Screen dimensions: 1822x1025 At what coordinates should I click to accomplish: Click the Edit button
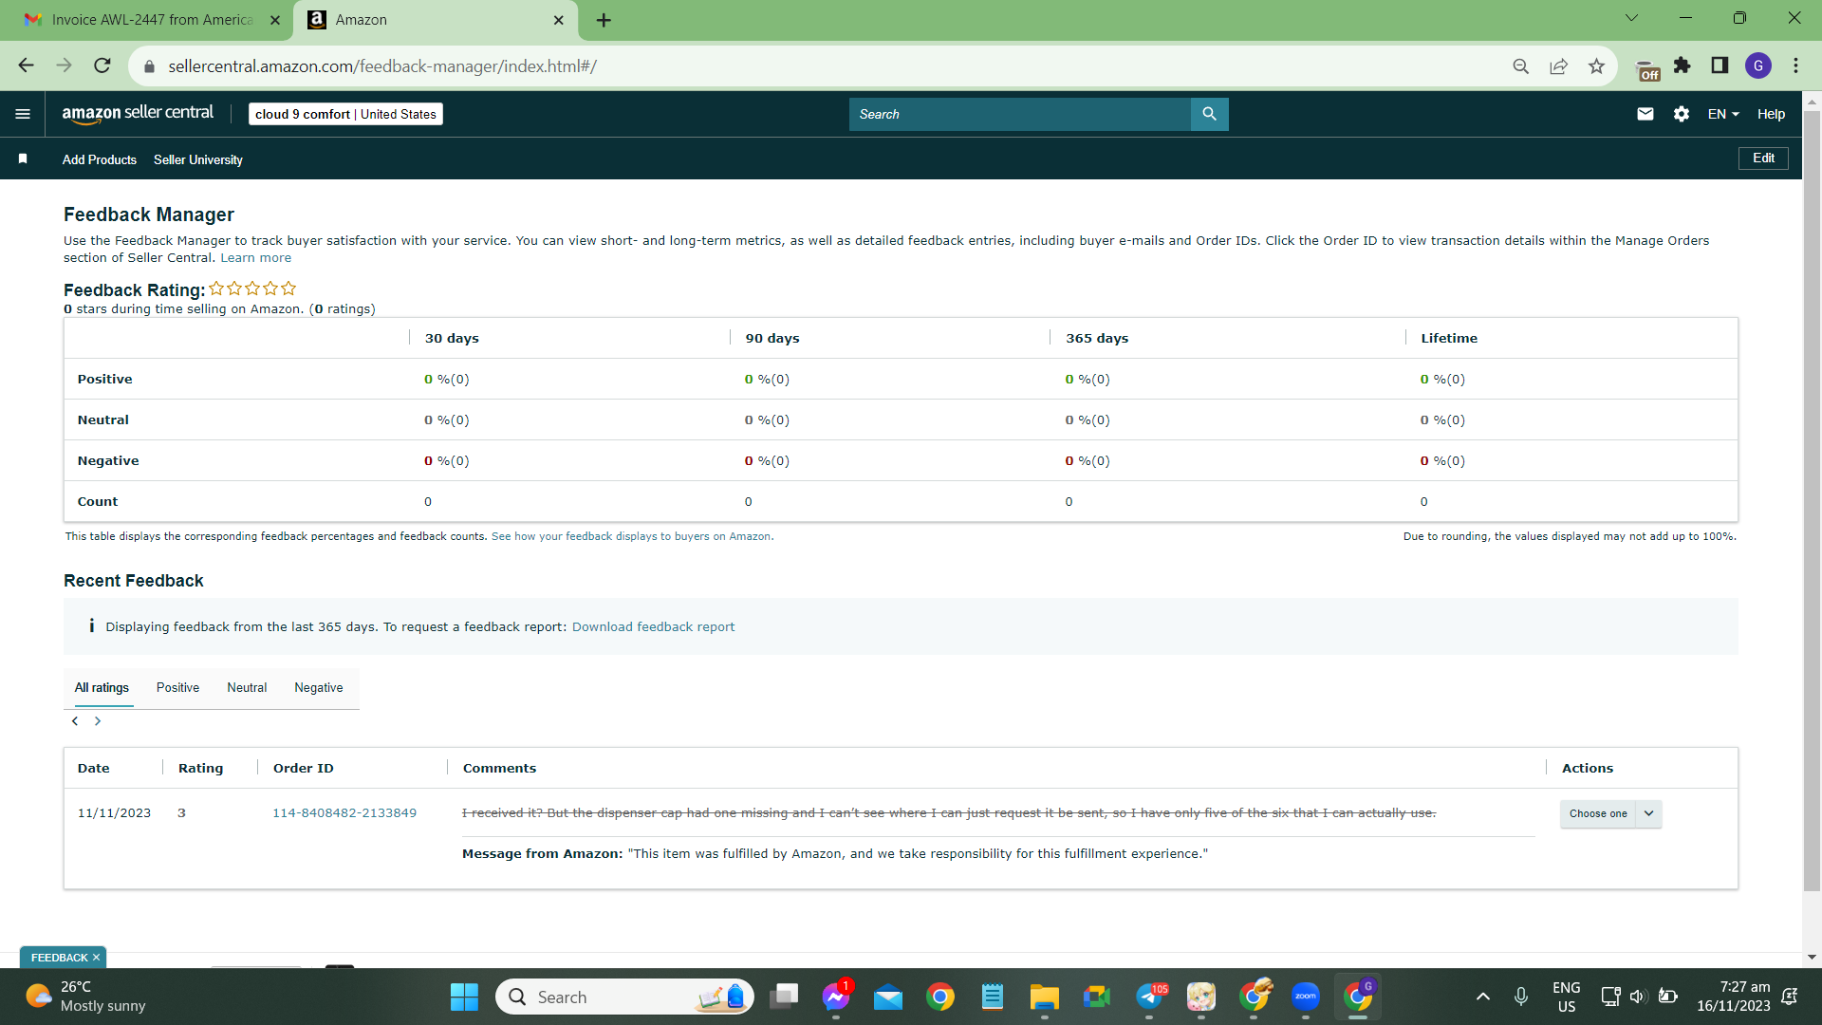coord(1763,158)
